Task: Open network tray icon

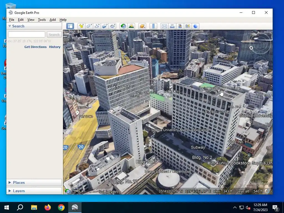Action: 242,207
